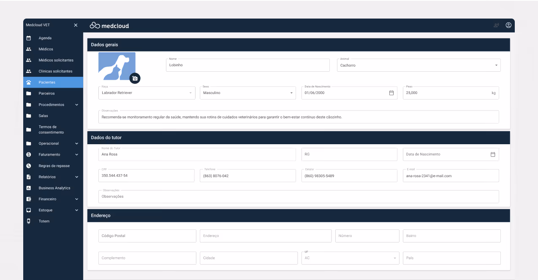Screen dimensions: 538x280
Task: Click the medcloud logo in header
Action: click(109, 26)
